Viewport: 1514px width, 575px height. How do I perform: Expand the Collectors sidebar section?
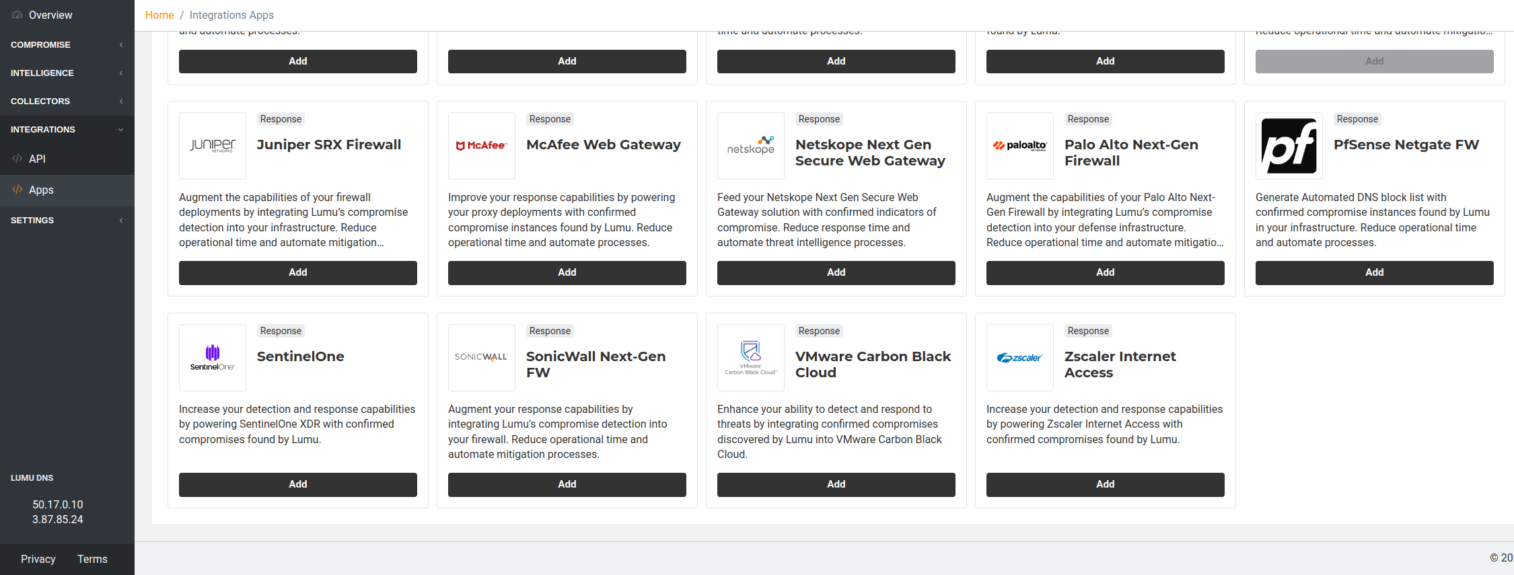[x=67, y=102]
